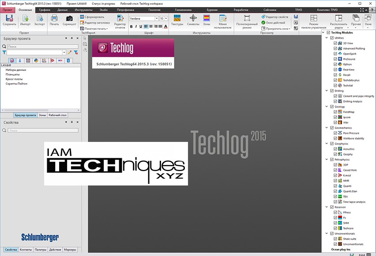Toggle italic text formatting

pyautogui.click(x=136, y=26)
